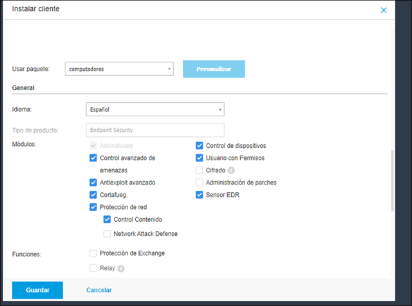Expand the Idioma language dropdown
The width and height of the screenshot is (412, 306).
154,110
